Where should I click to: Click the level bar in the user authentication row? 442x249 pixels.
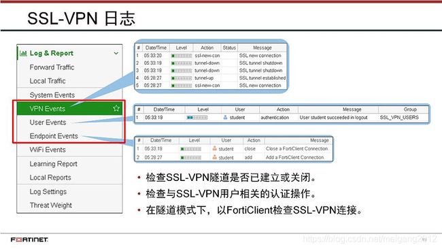pyautogui.click(x=197, y=118)
